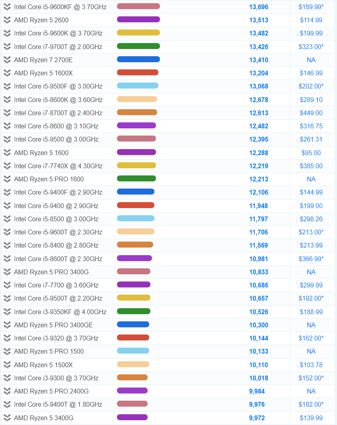Expand the AMD Ryzen 5 3400G chevron
The height and width of the screenshot is (425, 337).
click(7, 418)
